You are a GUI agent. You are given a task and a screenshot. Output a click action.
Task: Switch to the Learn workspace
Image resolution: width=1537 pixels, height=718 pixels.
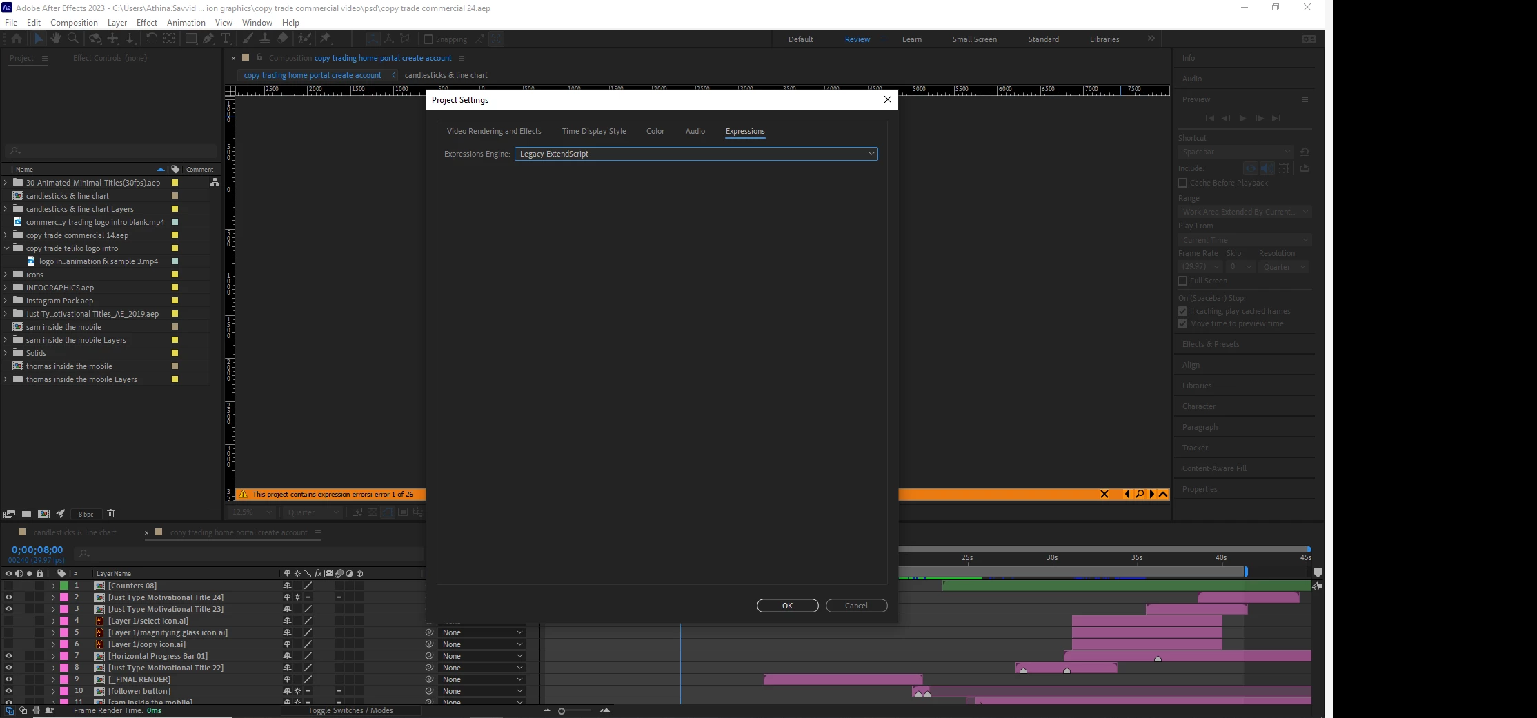[911, 39]
